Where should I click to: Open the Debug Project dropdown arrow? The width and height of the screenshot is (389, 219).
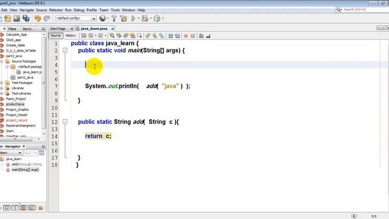151,18
